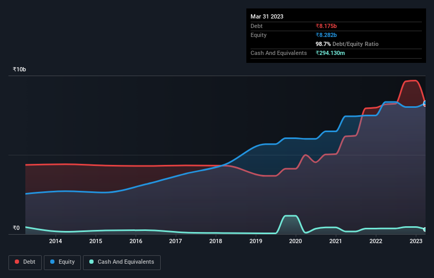Click the 98.7% Debt/Equity Ratio text
This screenshot has width=434, height=278.
(347, 44)
